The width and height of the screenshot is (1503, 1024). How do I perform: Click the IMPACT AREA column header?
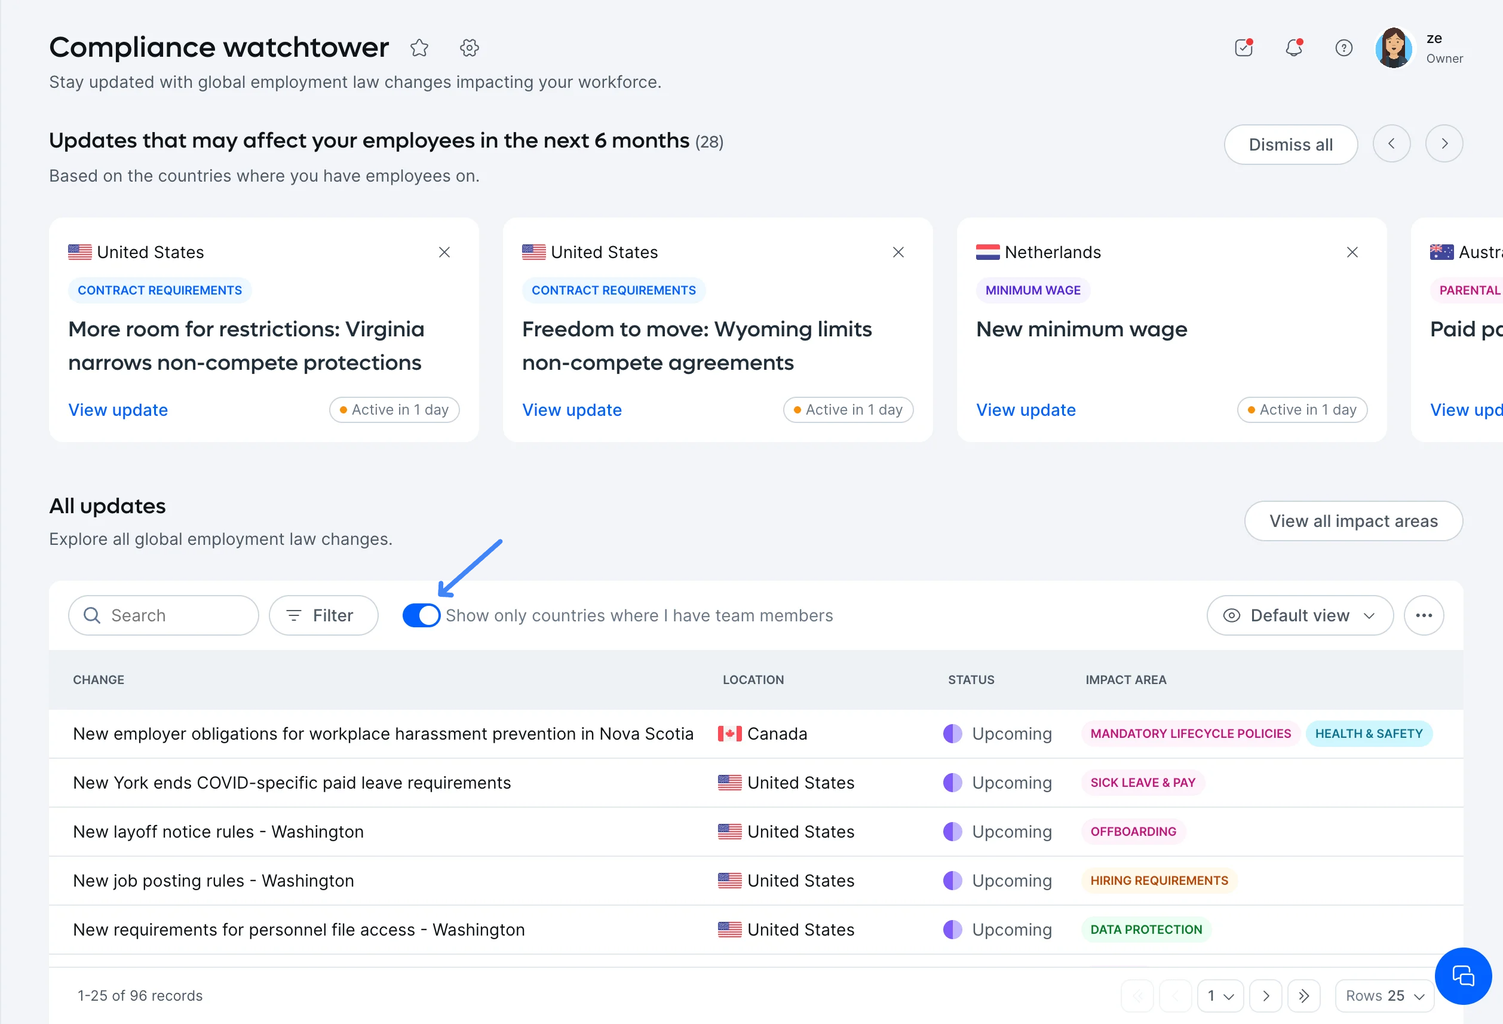click(x=1125, y=680)
